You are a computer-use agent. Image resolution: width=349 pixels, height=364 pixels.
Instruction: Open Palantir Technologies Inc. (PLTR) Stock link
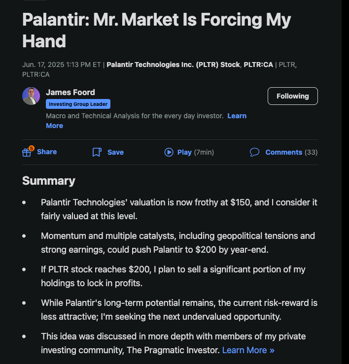click(x=173, y=65)
